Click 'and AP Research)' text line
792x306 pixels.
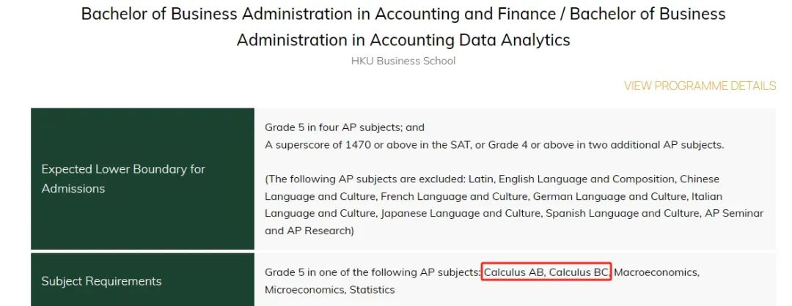point(309,231)
